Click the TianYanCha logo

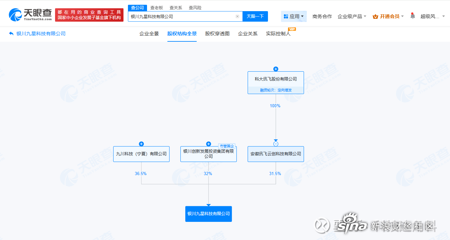point(30,15)
